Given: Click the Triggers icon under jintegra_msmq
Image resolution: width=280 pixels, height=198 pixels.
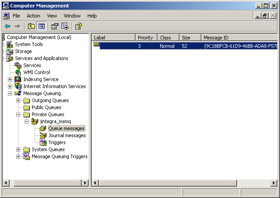Looking at the screenshot, I should pos(43,142).
